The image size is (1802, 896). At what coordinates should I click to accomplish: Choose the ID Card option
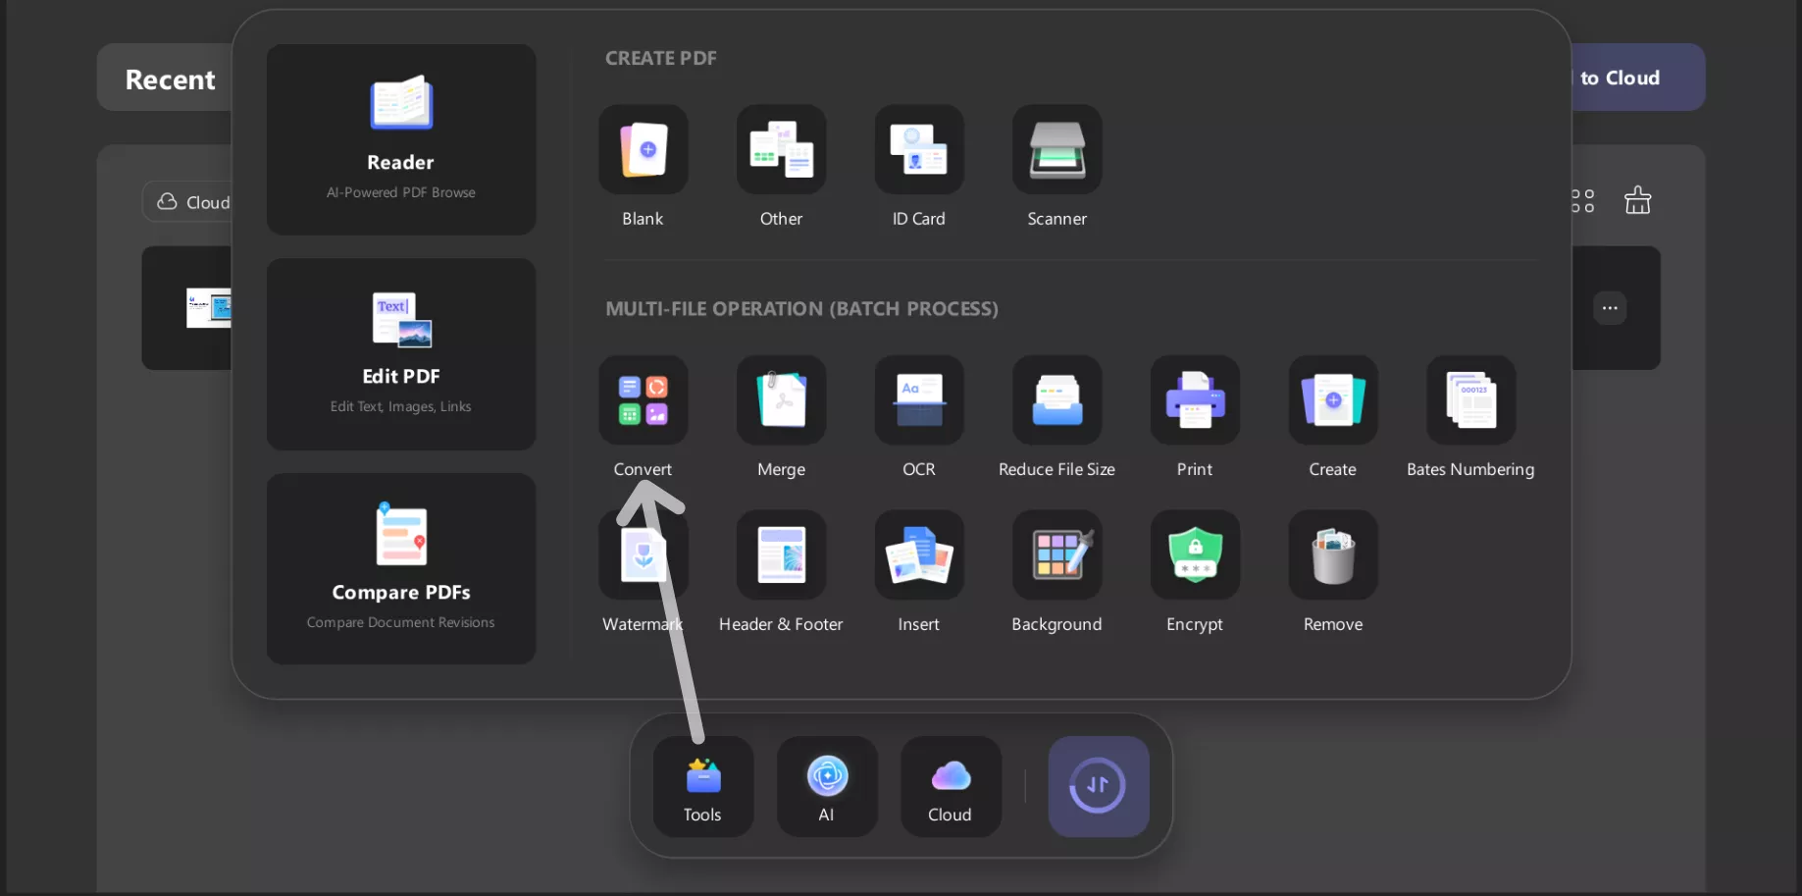point(918,150)
